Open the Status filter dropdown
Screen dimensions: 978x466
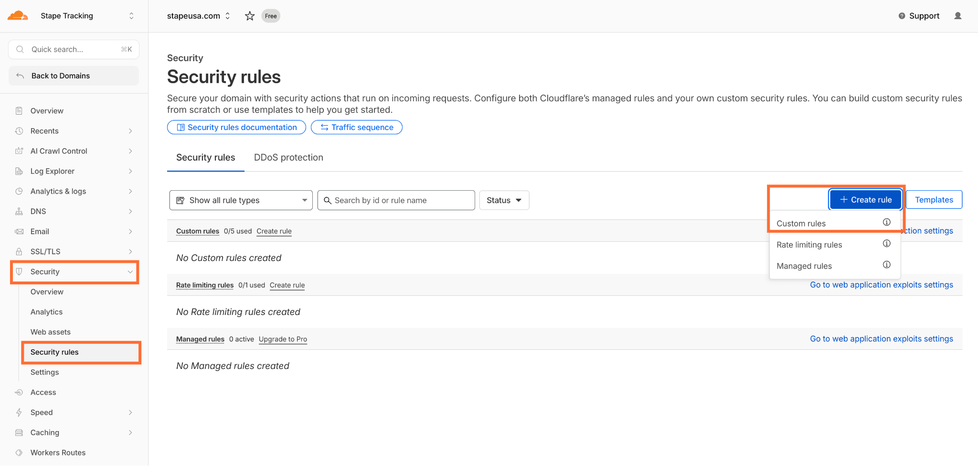click(x=504, y=200)
